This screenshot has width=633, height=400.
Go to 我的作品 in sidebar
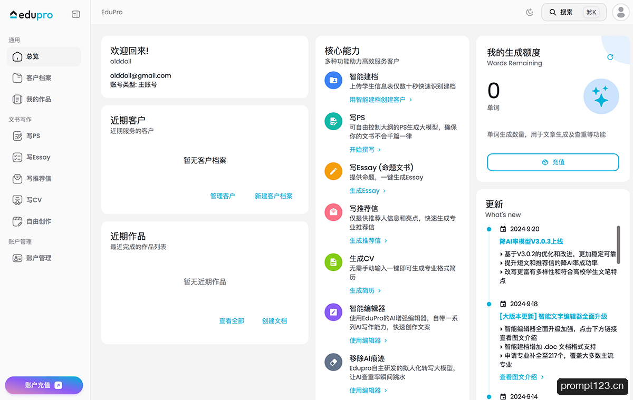[44, 99]
